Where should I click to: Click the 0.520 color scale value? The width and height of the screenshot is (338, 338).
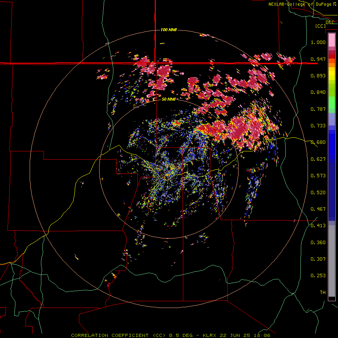(318, 193)
